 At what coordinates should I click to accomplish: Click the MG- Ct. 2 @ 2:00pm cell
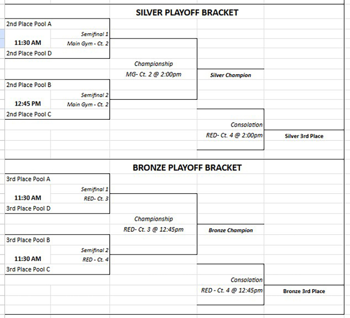pos(154,75)
